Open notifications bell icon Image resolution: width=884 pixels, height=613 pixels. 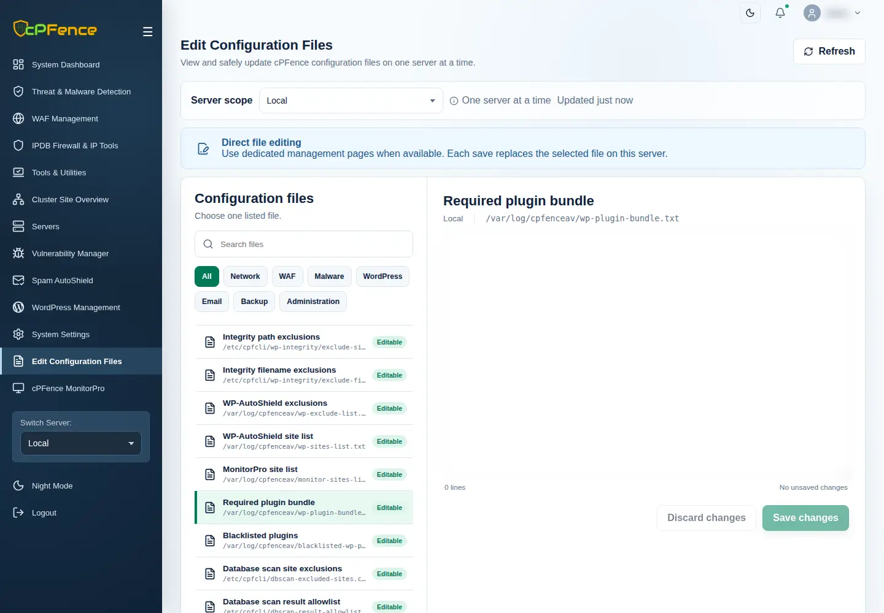point(780,13)
